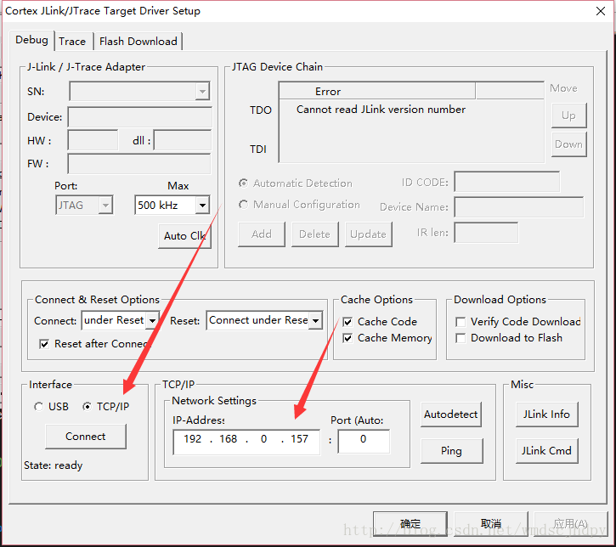Viewport: 616px width, 547px height.
Task: Enable Download to Flash checkbox
Action: coord(461,338)
